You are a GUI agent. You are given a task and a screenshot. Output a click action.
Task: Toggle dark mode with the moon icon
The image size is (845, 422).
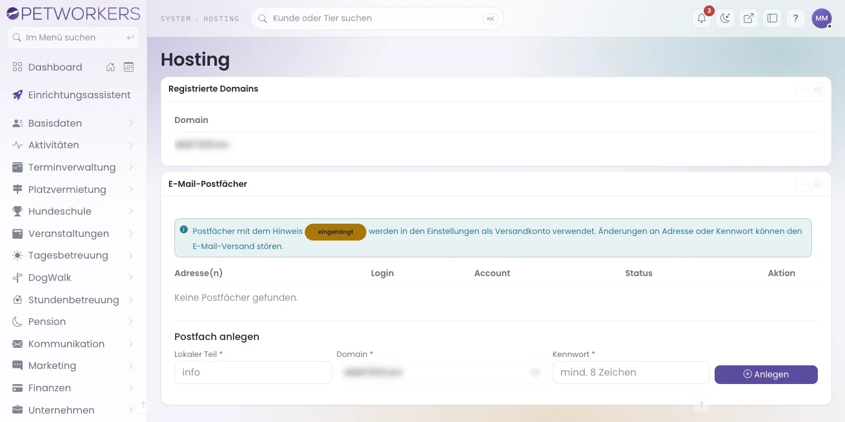click(725, 18)
